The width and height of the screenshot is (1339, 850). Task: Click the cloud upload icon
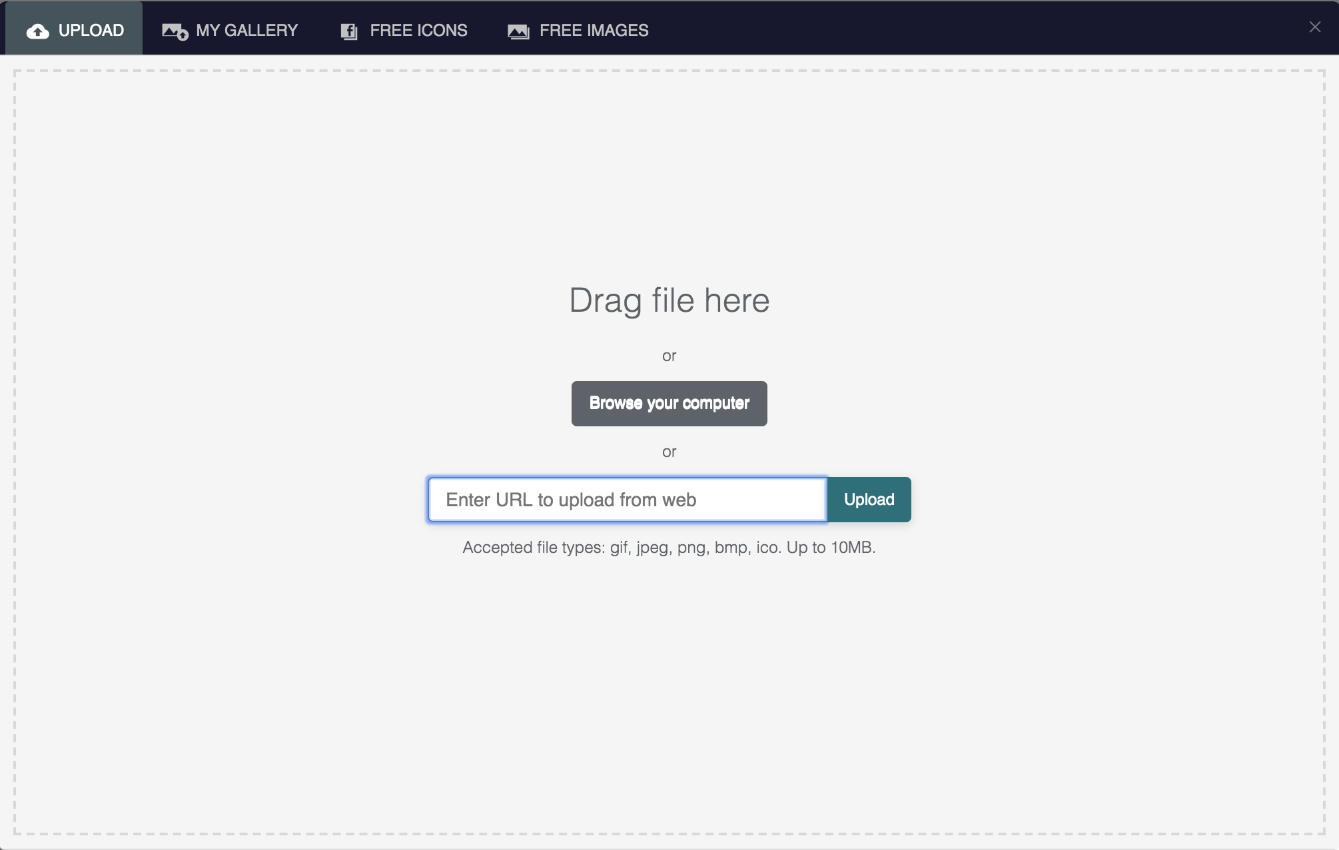coord(37,31)
